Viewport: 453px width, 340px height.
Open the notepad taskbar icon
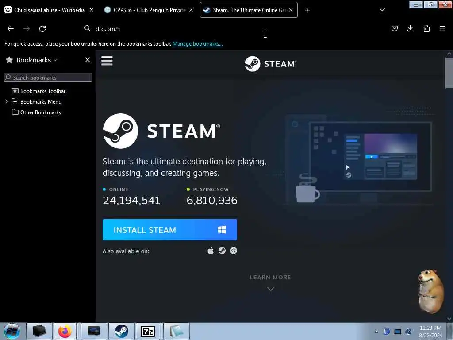(x=177, y=331)
